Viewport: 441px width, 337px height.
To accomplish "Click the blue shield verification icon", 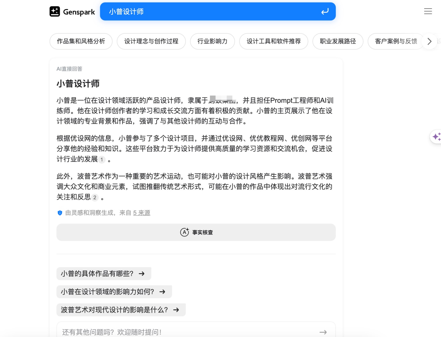I will point(60,213).
